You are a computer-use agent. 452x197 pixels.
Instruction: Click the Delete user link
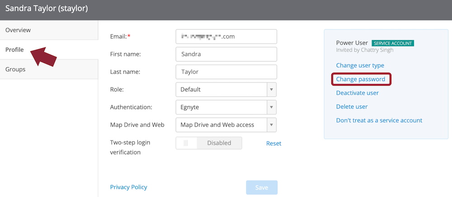click(x=352, y=107)
